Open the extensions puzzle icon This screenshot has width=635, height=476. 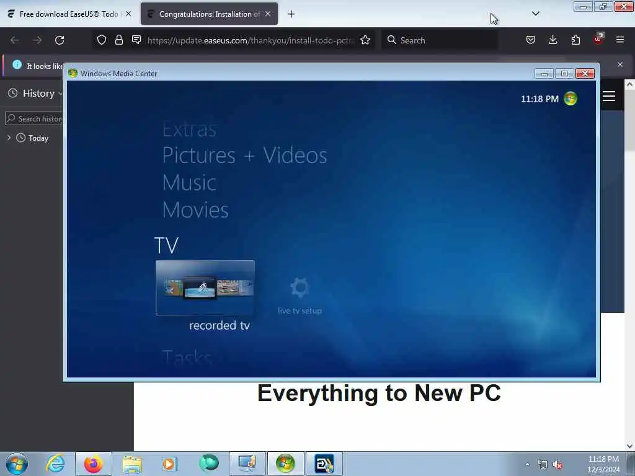575,40
